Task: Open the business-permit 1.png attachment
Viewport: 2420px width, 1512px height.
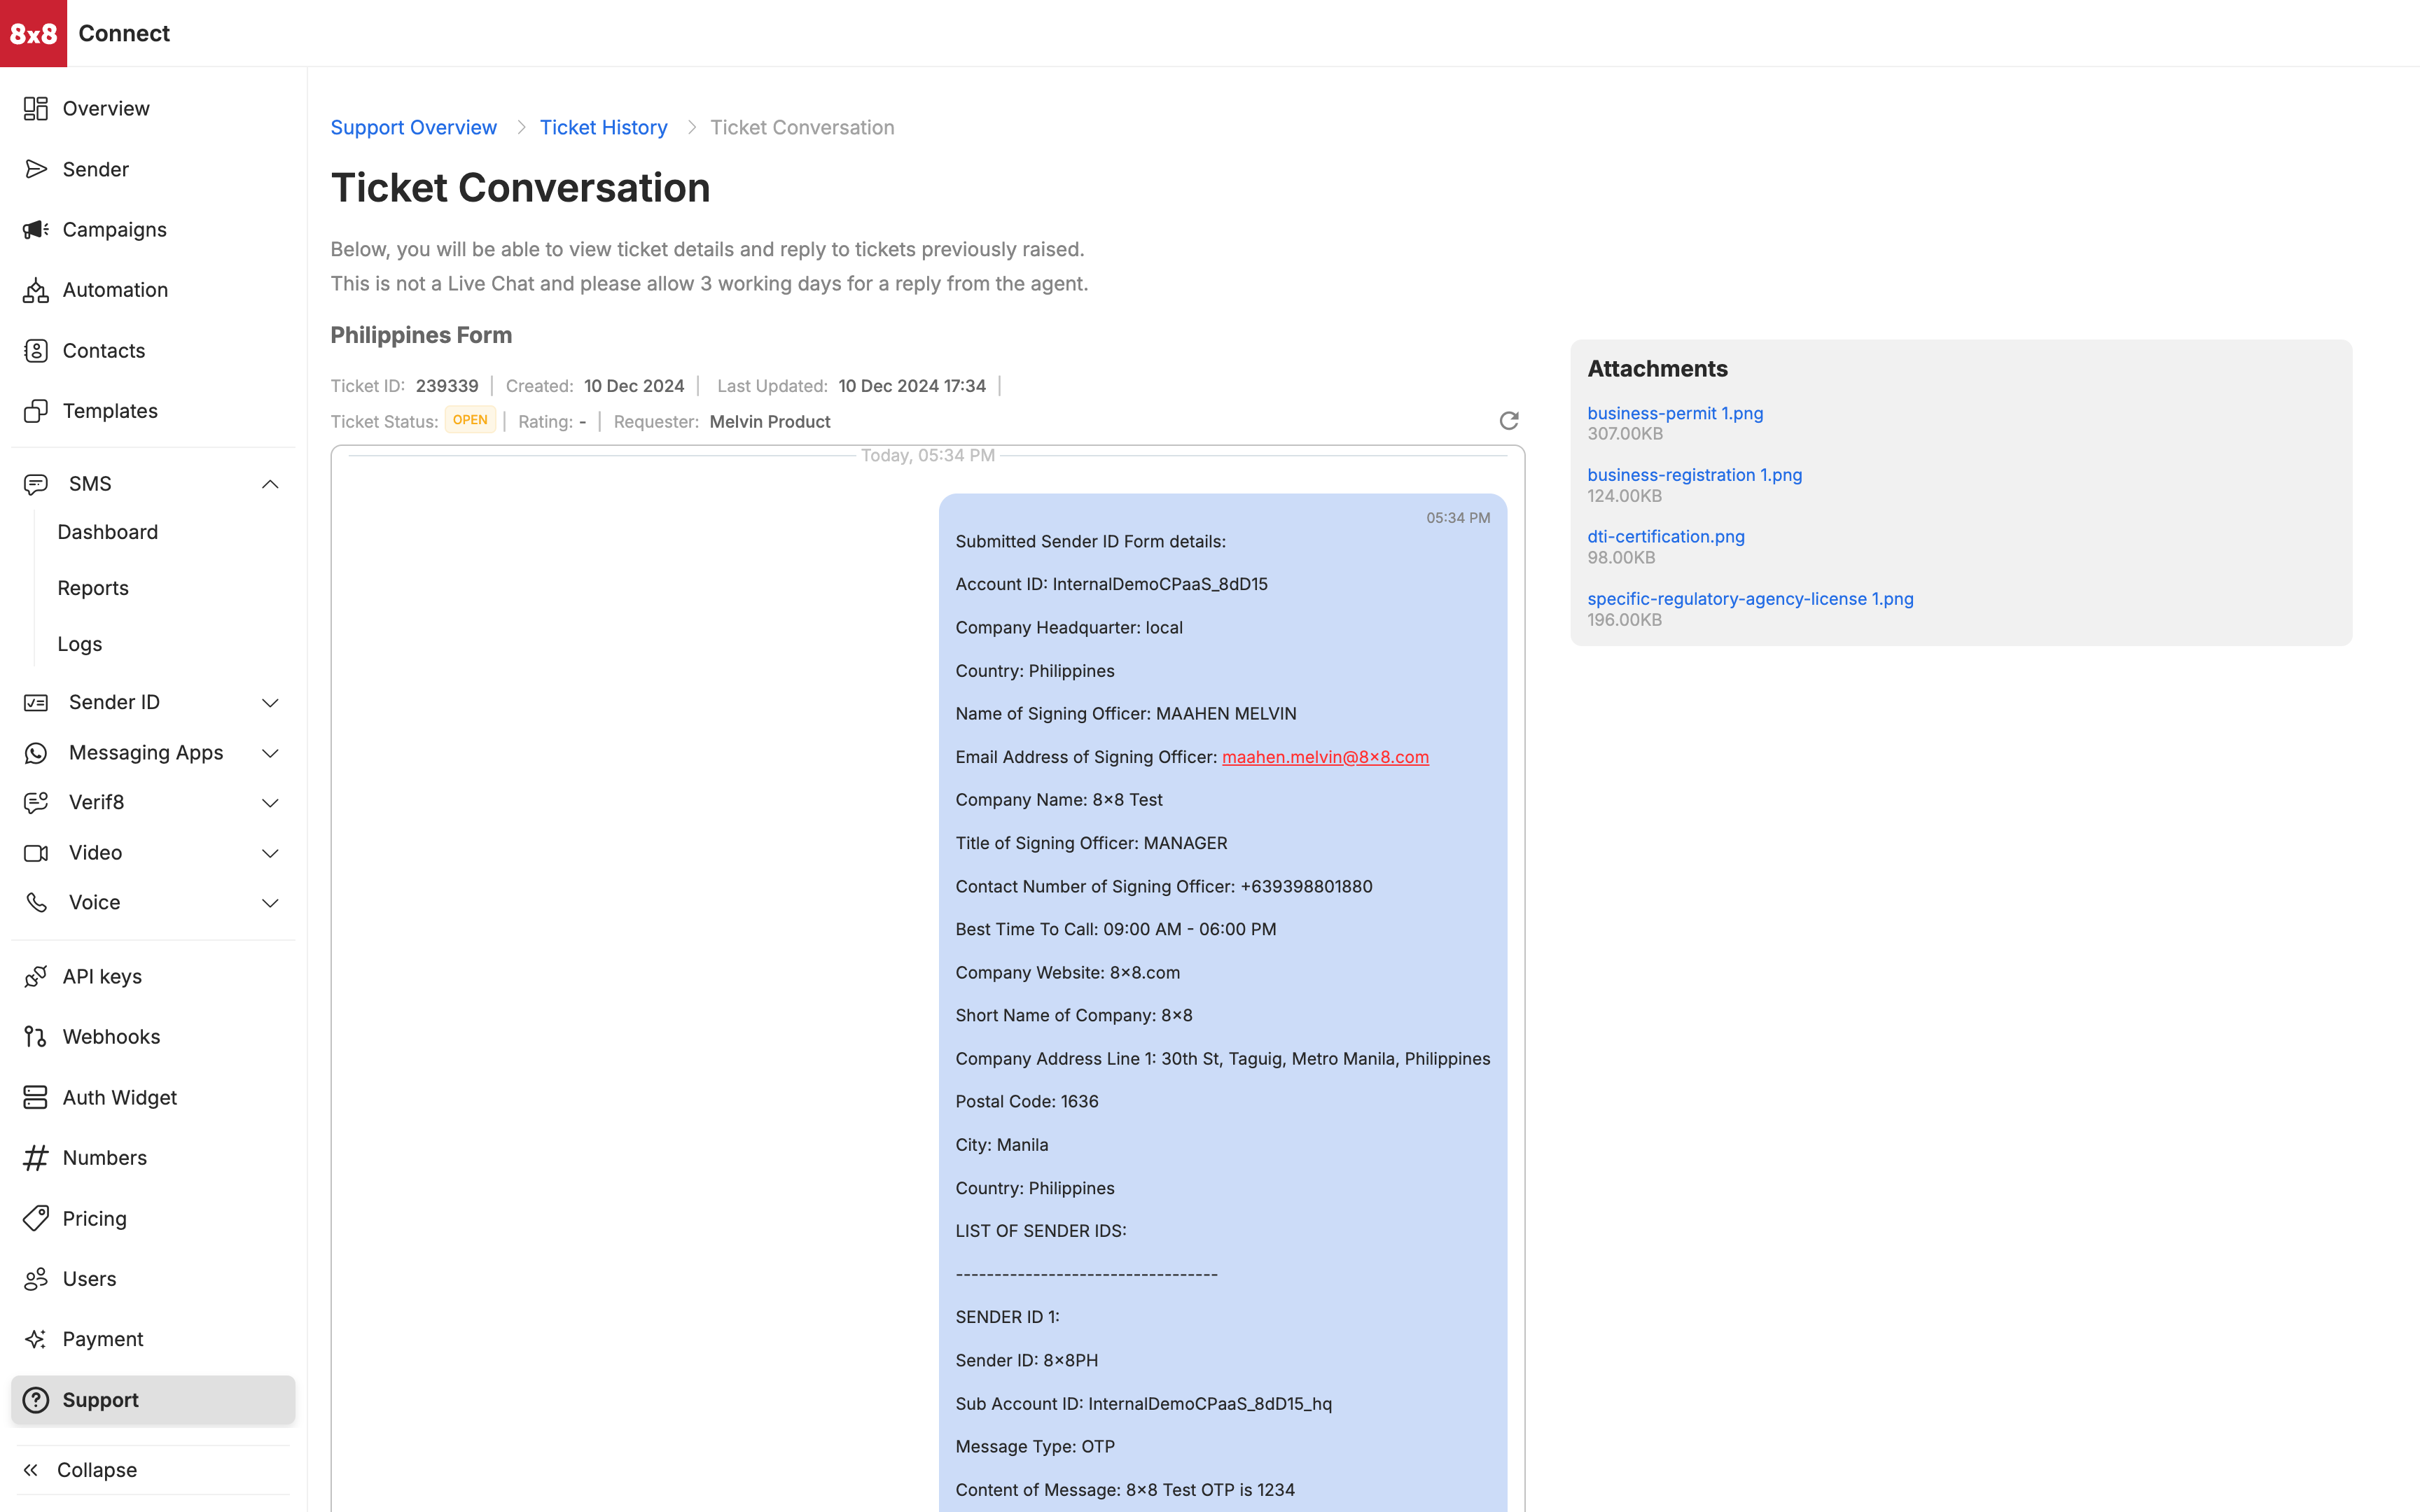Action: (1675, 413)
